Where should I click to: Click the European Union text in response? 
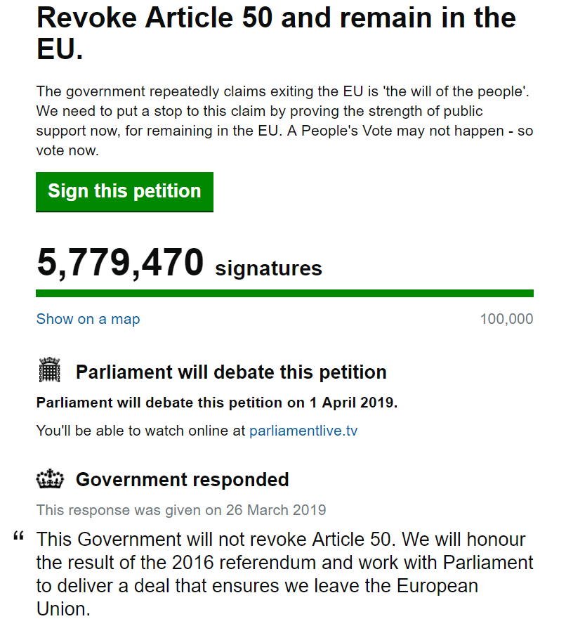click(437, 586)
